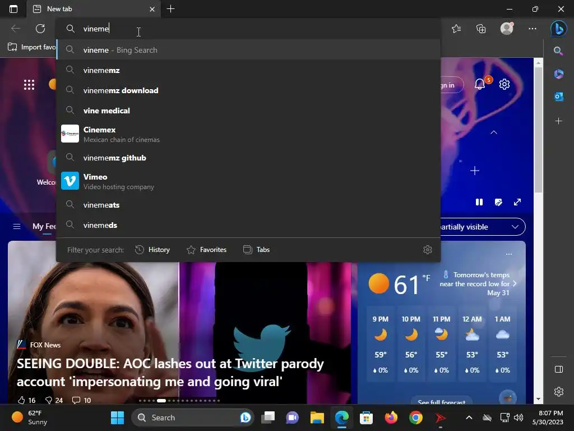The height and width of the screenshot is (431, 574).
Task: Filter search by Favorites
Action: coord(206,250)
